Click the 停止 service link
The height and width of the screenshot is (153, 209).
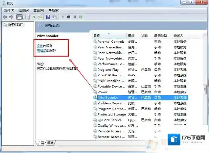(x=40, y=46)
